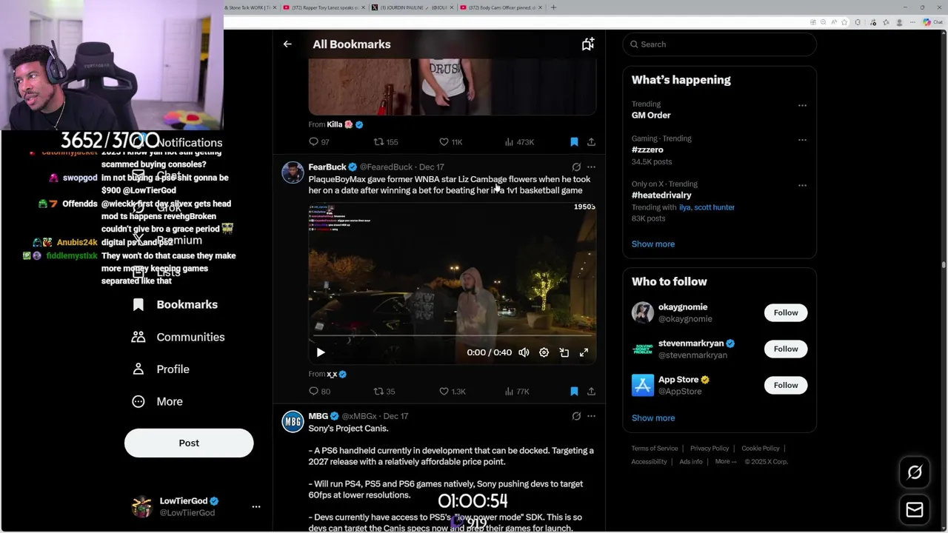
Task: Open the bookmark folders icon in the header
Action: pyautogui.click(x=587, y=44)
